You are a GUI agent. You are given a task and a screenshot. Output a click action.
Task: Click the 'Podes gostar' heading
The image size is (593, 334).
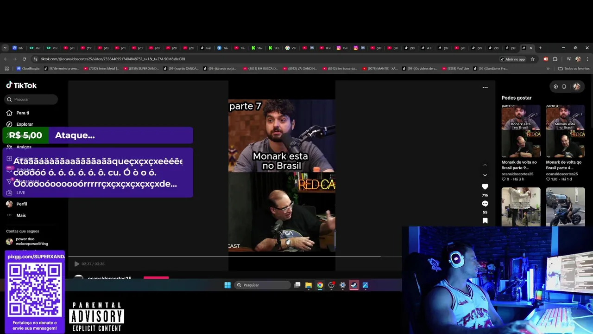pyautogui.click(x=516, y=98)
